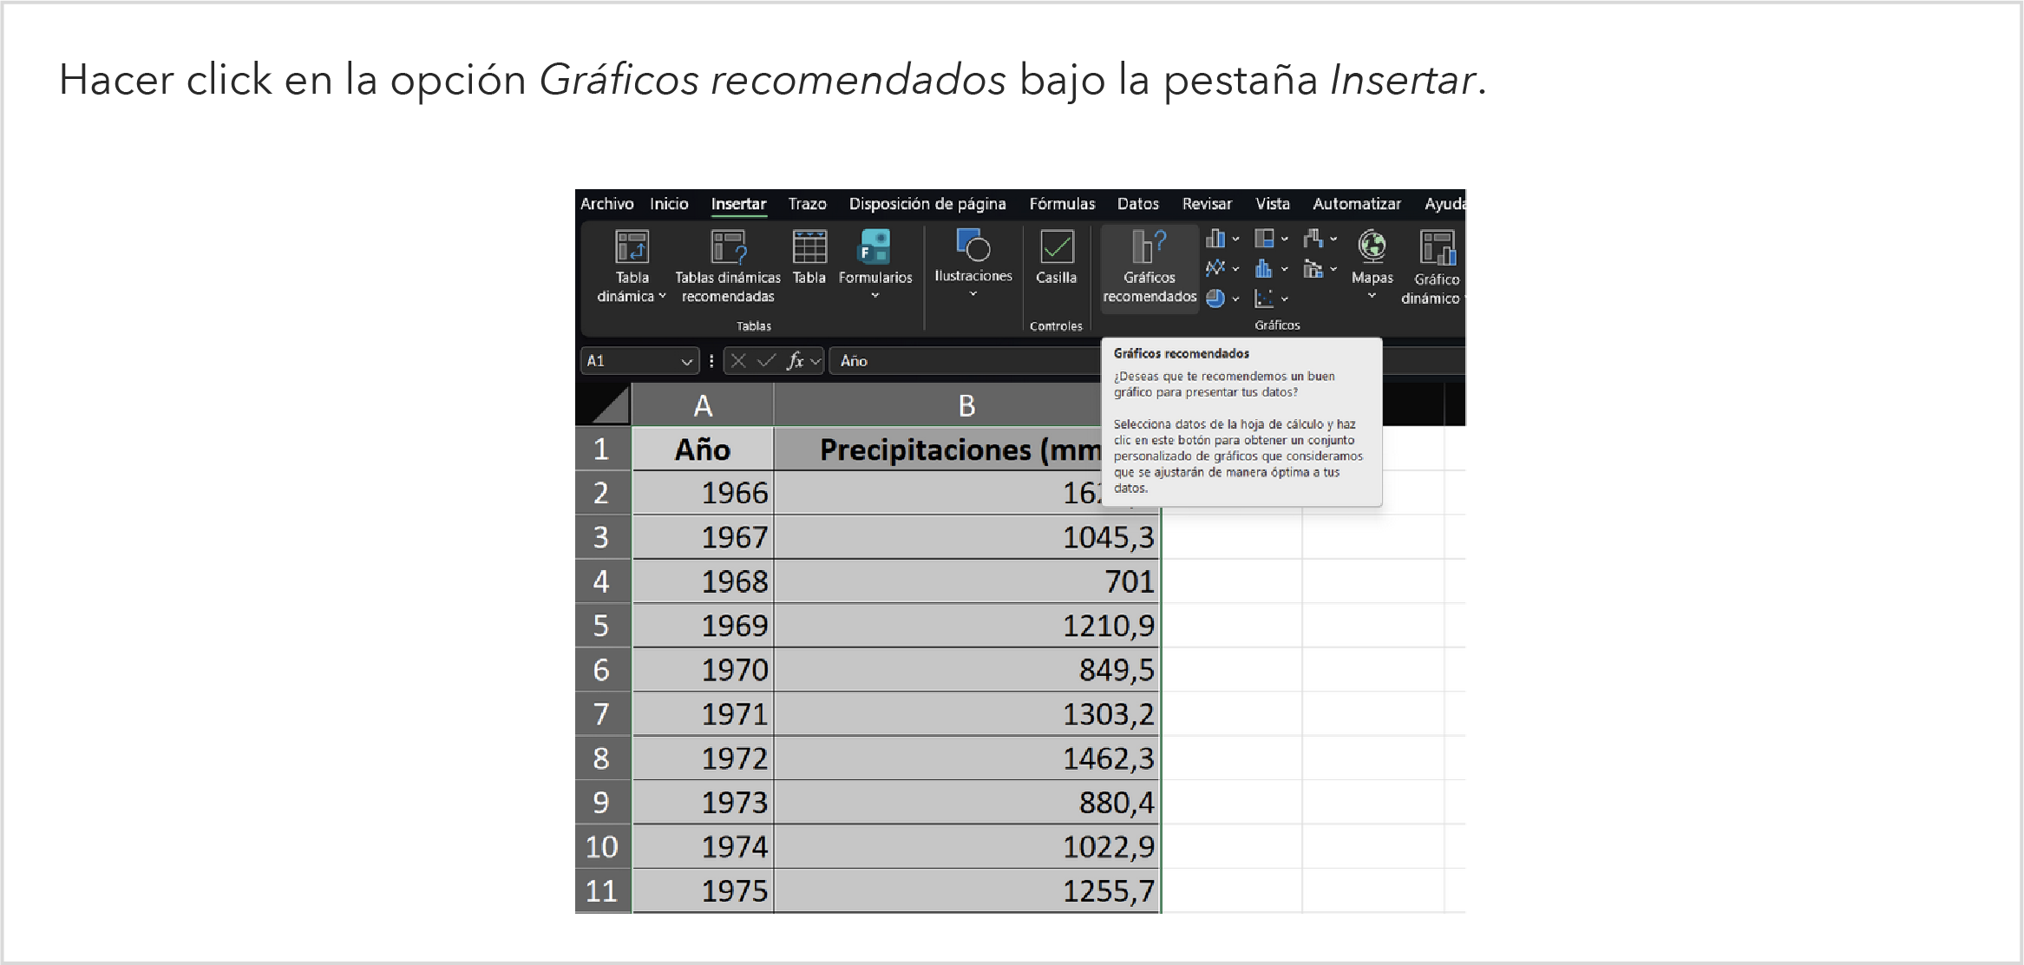Click the cancel entry X in formula bar

tap(738, 361)
